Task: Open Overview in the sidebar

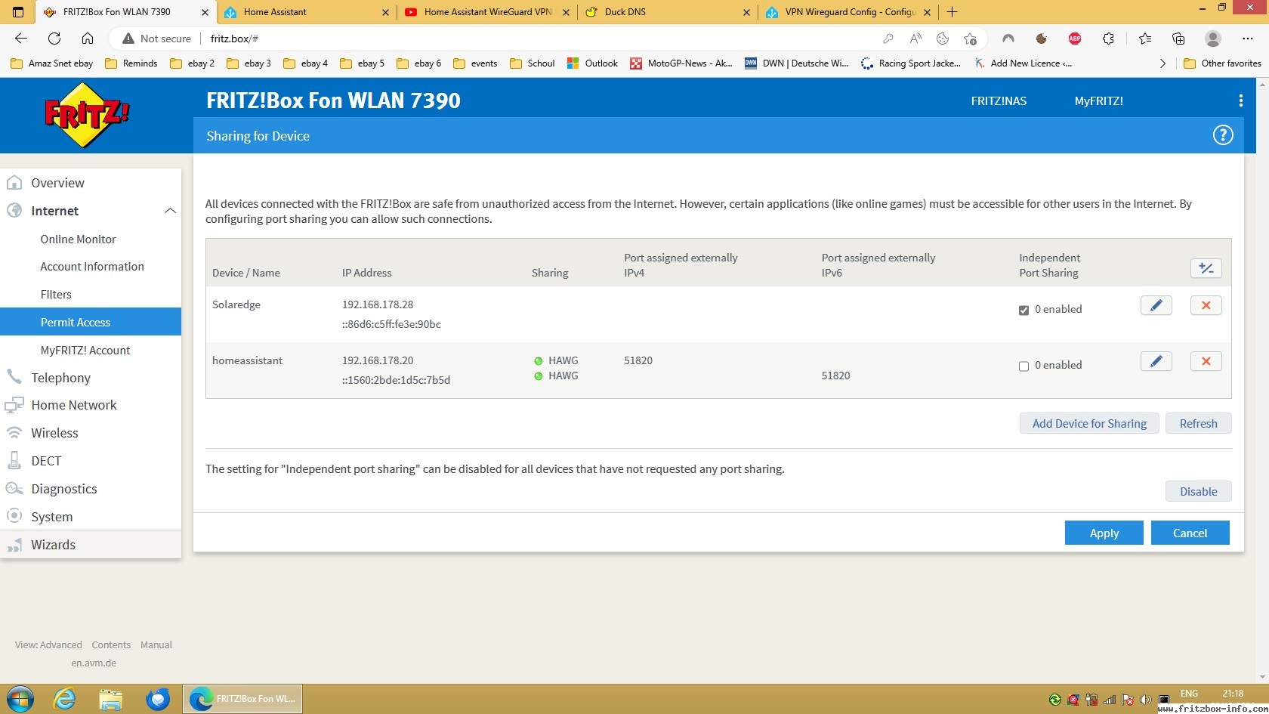Action: click(x=91, y=183)
